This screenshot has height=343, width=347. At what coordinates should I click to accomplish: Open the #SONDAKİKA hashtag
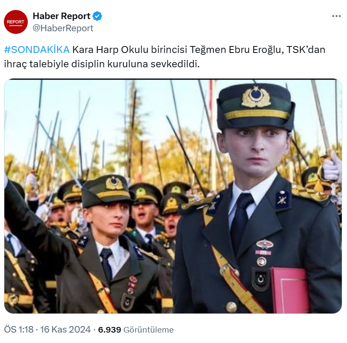pos(37,49)
